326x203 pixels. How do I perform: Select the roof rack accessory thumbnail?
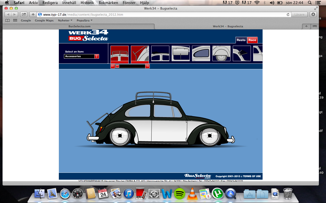119,53
